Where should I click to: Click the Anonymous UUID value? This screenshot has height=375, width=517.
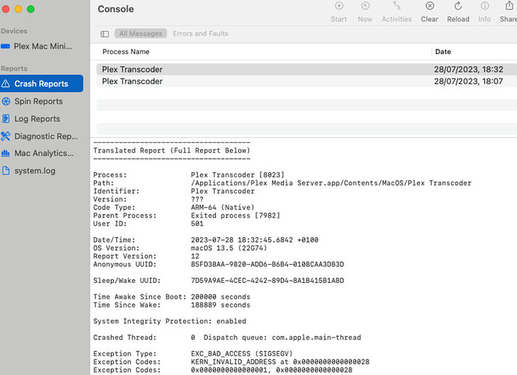pos(267,264)
